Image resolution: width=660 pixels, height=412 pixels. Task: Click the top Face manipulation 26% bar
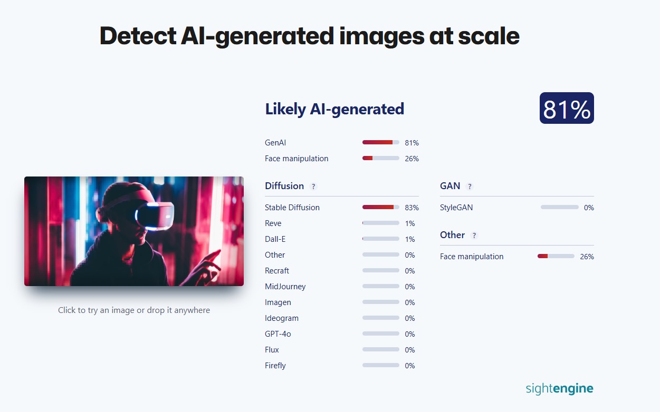(381, 159)
